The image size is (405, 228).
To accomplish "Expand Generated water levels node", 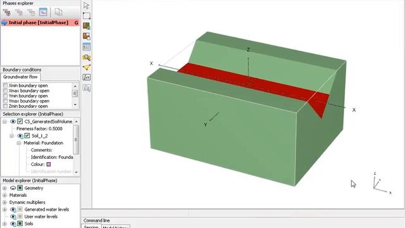I will point(4,210).
